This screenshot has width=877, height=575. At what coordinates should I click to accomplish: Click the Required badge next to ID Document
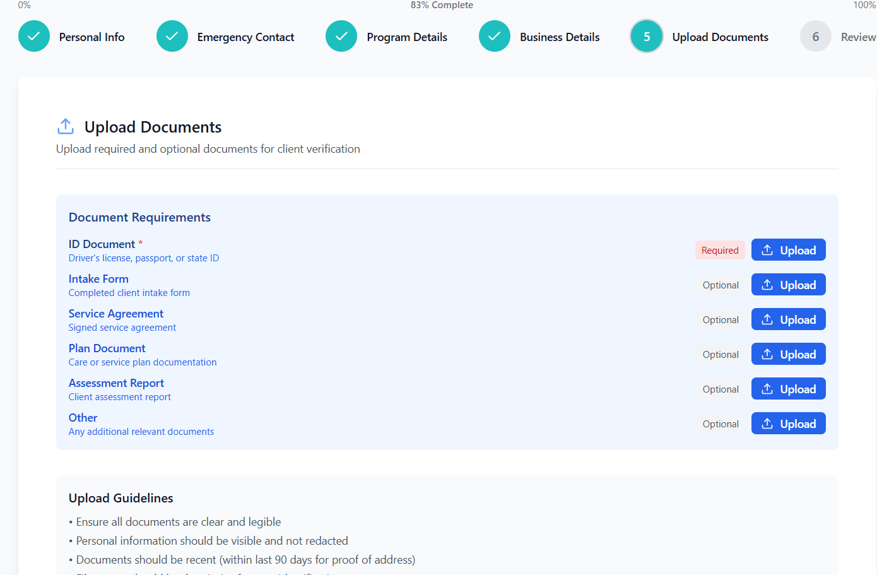(720, 250)
